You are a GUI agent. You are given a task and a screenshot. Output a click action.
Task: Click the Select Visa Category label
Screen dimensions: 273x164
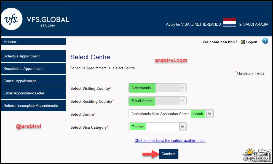(89, 127)
